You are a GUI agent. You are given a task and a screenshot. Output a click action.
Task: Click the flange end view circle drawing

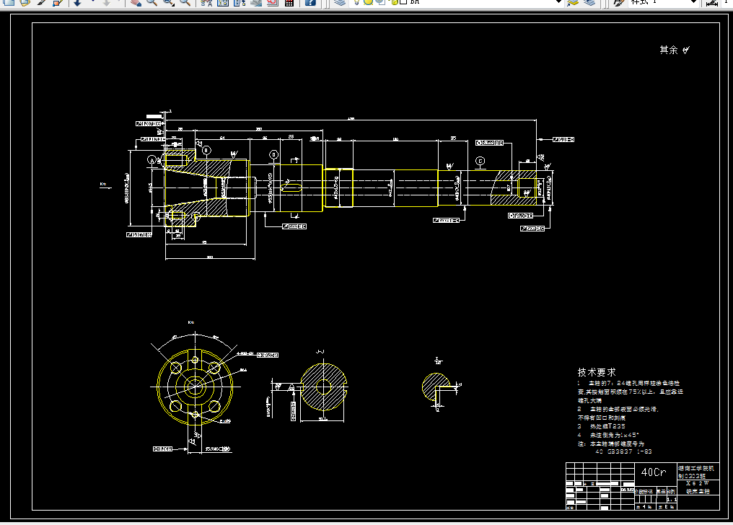[195, 387]
